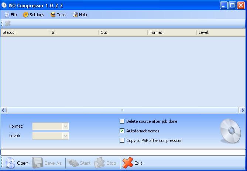Uncheck the Autoformat names checkbox
The height and width of the screenshot is (171, 247).
coord(122,131)
